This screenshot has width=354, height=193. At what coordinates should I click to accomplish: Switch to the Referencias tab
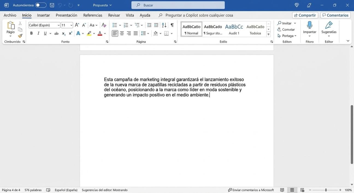(x=93, y=15)
